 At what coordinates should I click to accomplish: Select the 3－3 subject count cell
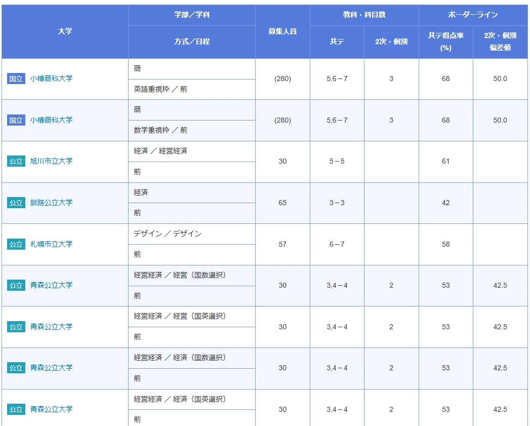[337, 203]
